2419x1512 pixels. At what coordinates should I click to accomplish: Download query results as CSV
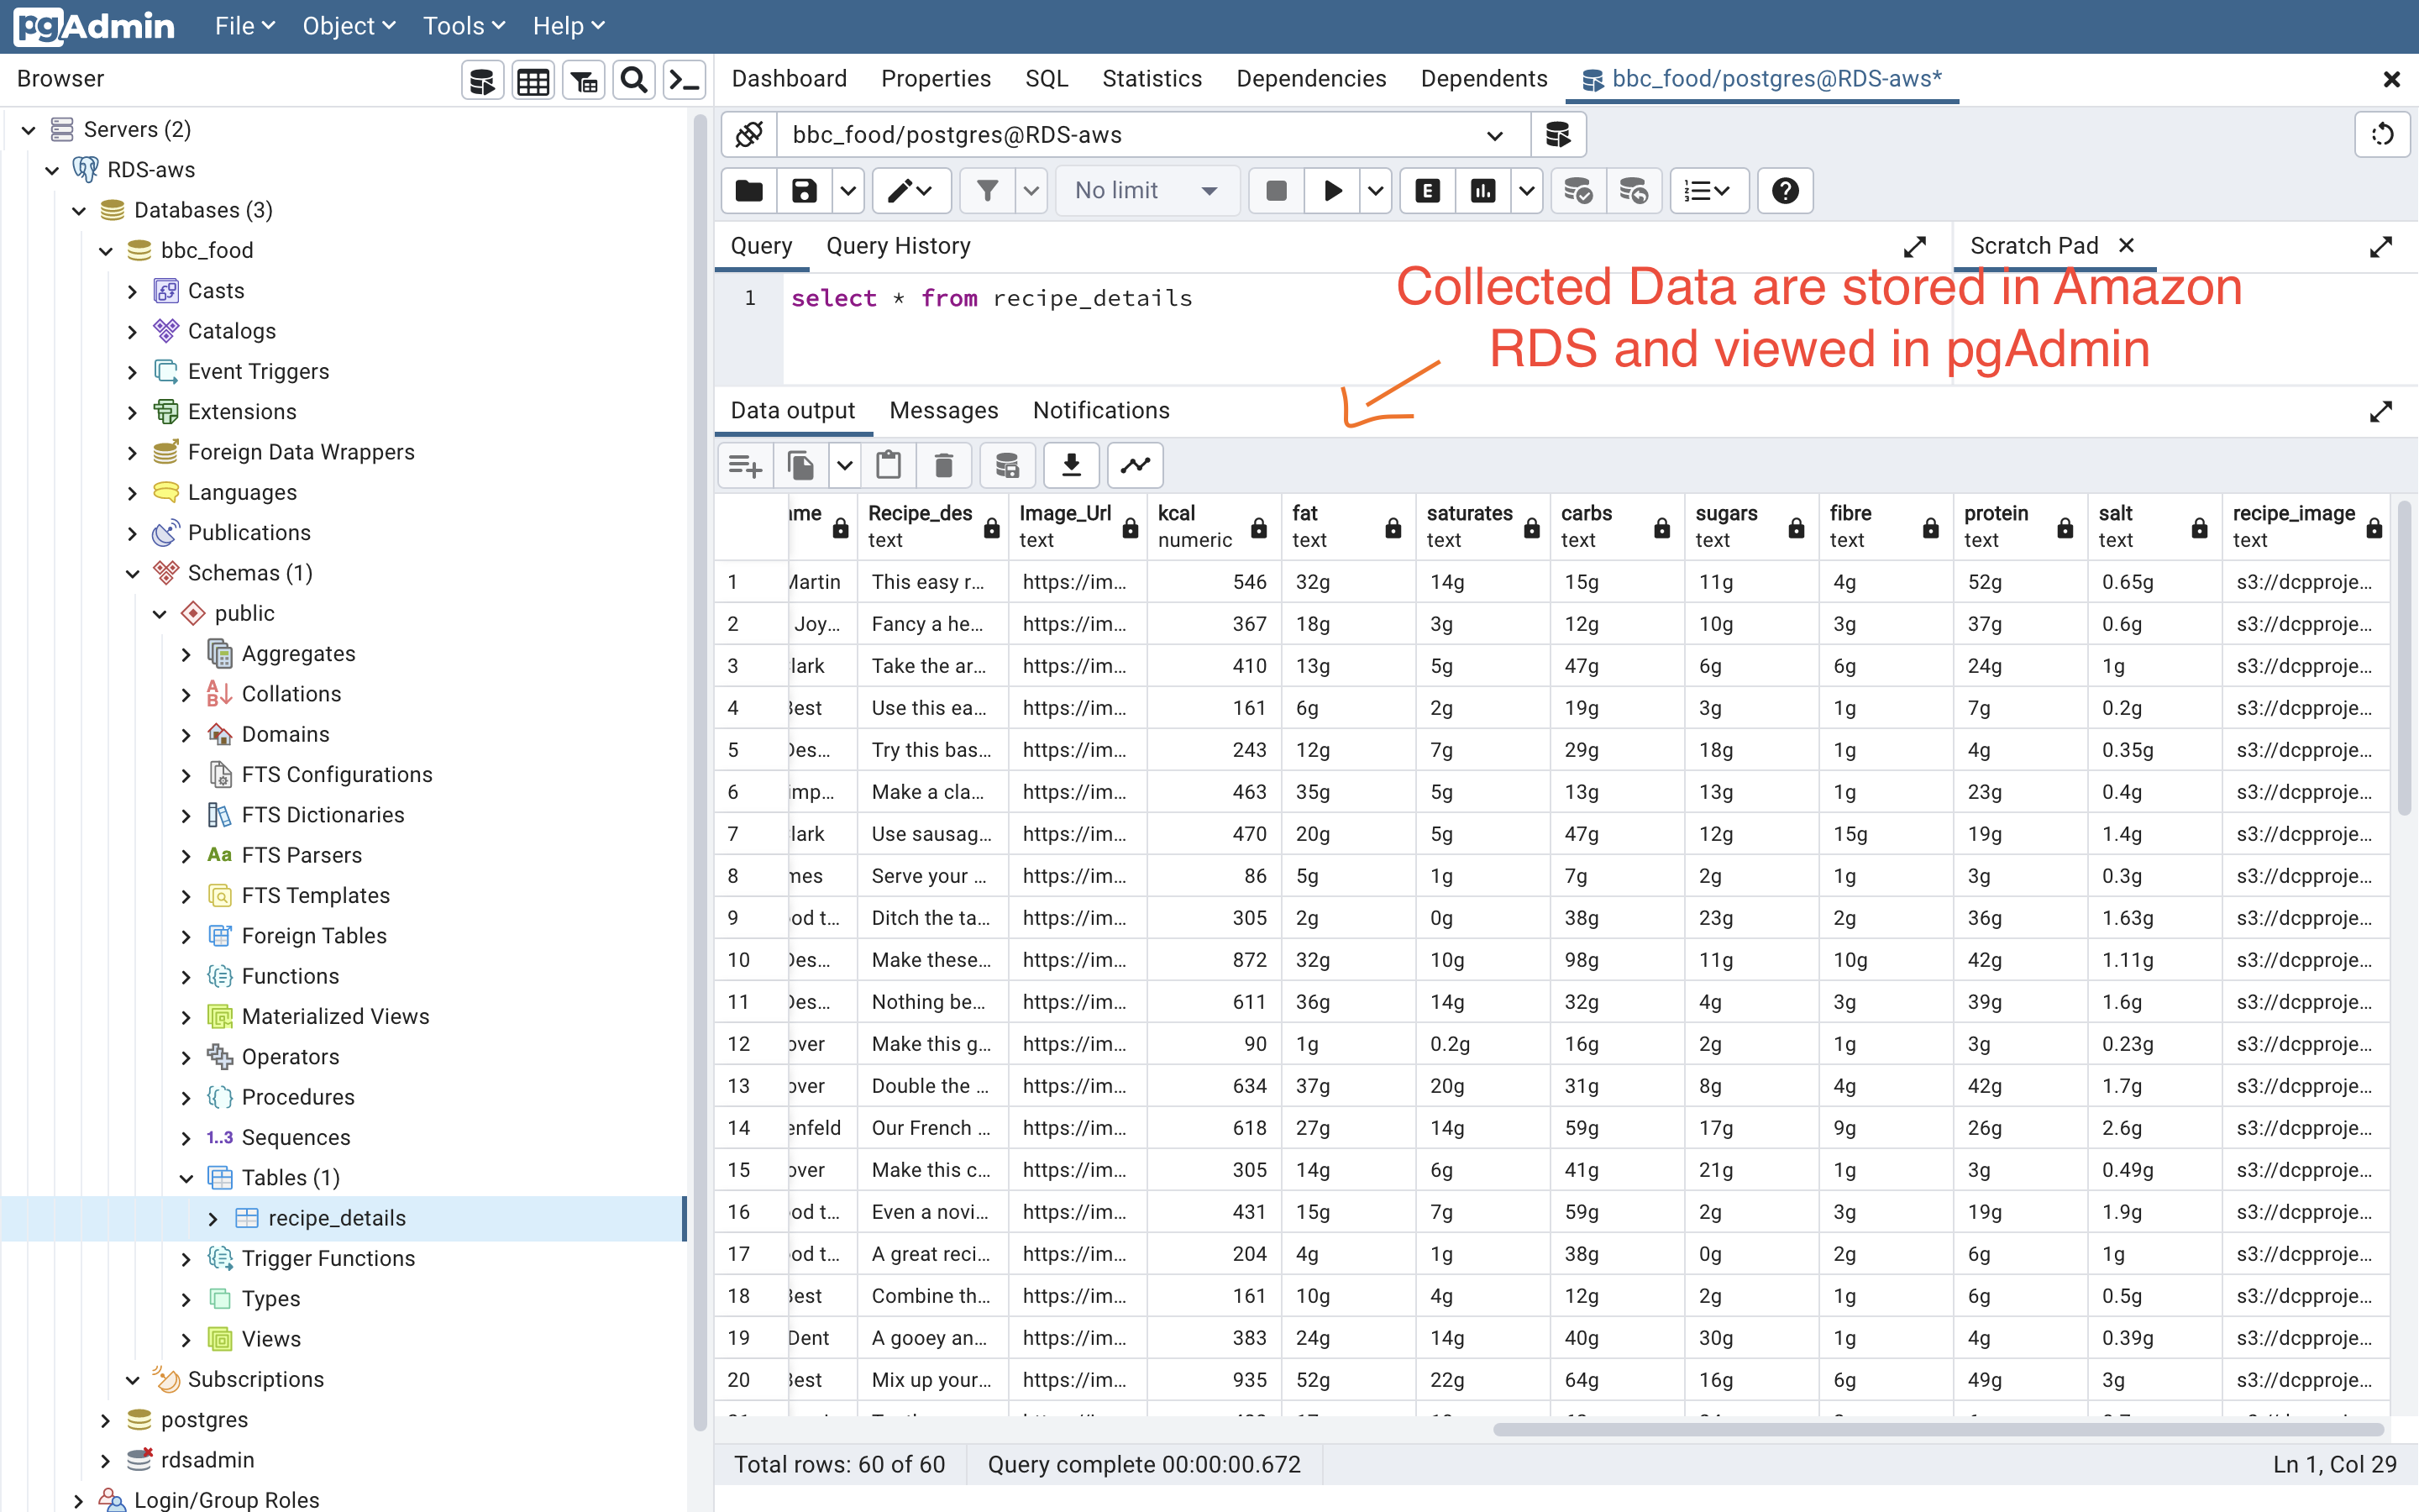[x=1071, y=465]
